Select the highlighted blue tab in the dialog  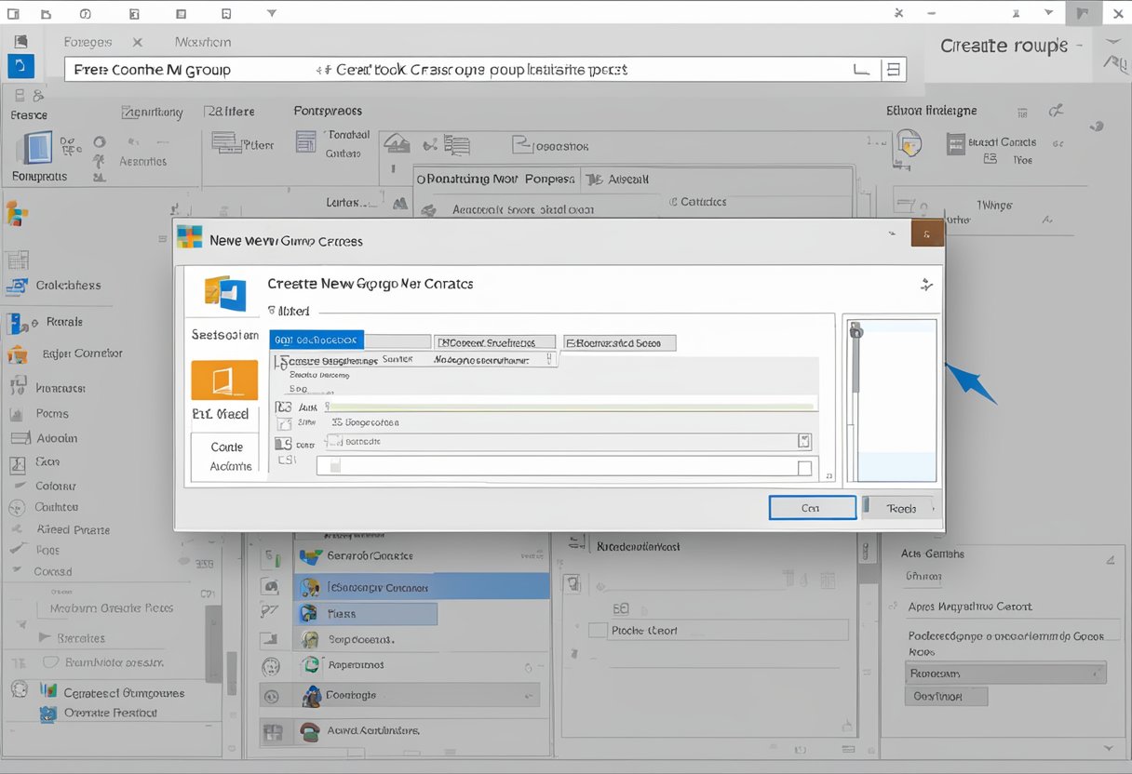point(317,341)
